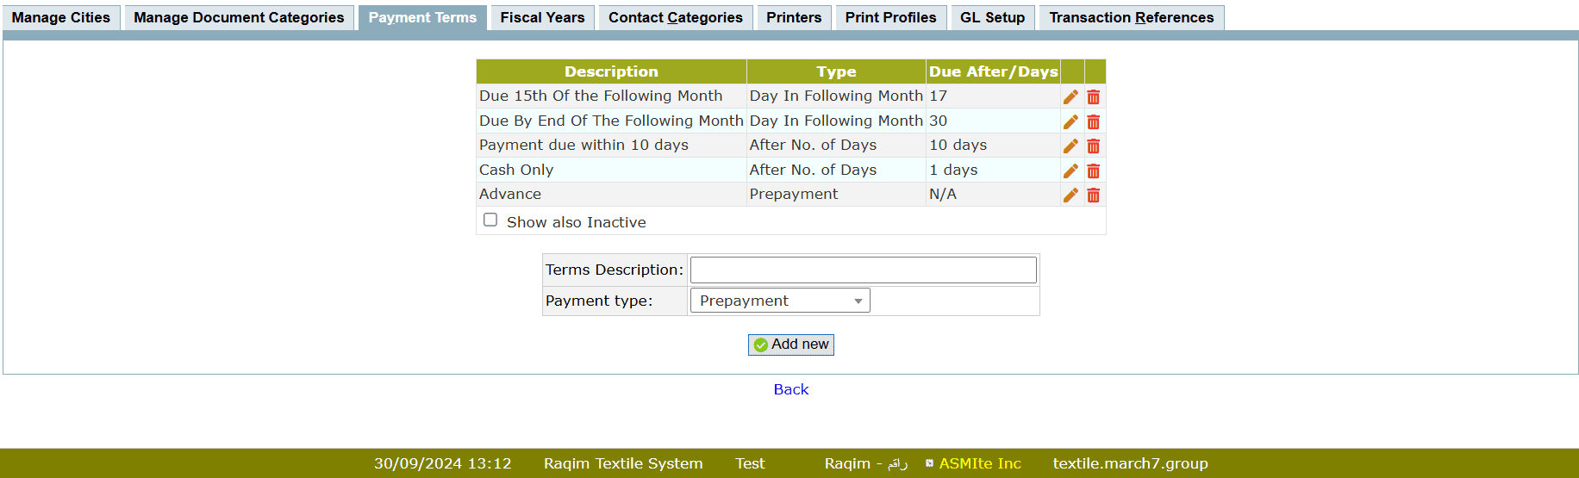
Task: Focus the Terms Description text field
Action: coord(863,270)
